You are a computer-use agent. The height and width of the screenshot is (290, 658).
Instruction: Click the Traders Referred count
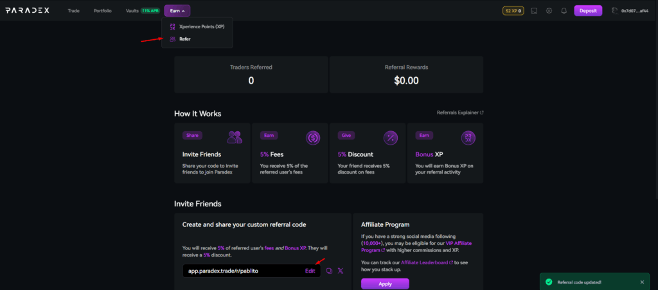(251, 80)
